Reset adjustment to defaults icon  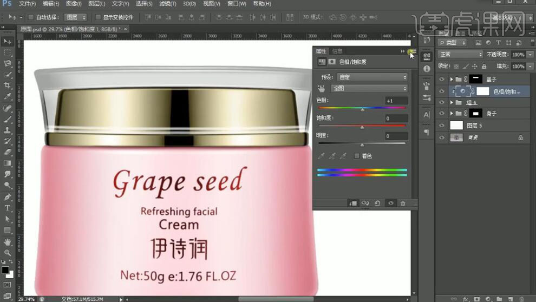tap(377, 203)
